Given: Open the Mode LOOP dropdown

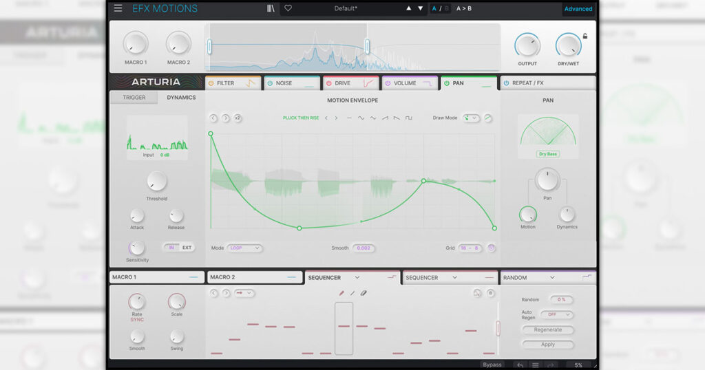Looking at the screenshot, I should click(244, 248).
